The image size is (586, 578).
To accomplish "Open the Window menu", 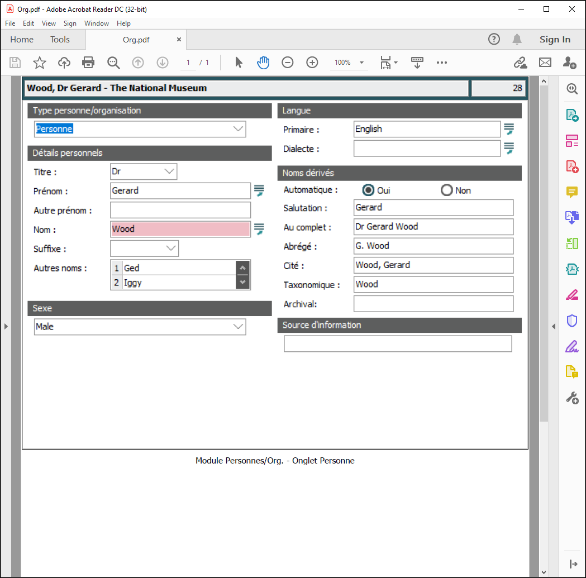I will point(96,23).
